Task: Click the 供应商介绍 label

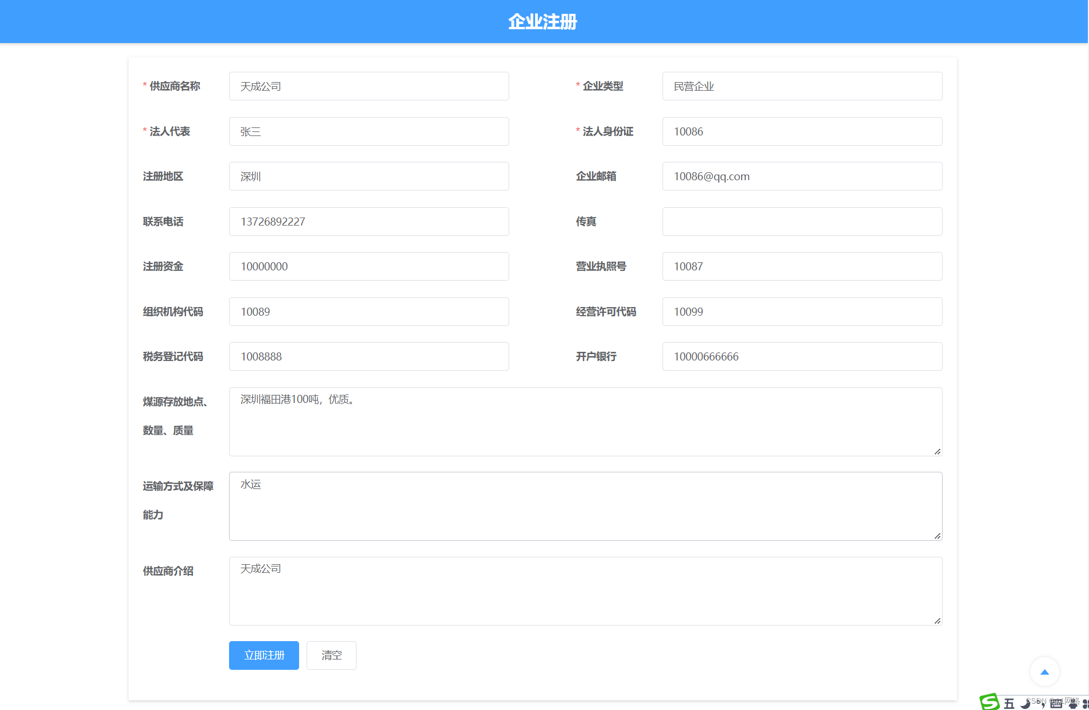Action: [x=168, y=571]
